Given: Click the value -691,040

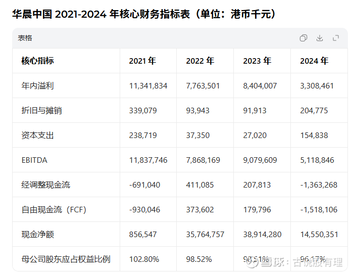Looking at the screenshot, I should click(144, 185).
